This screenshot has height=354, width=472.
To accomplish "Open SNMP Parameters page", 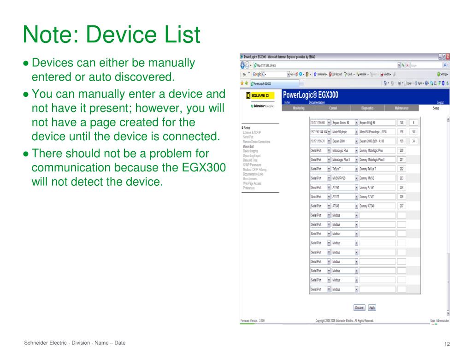I will (252, 165).
